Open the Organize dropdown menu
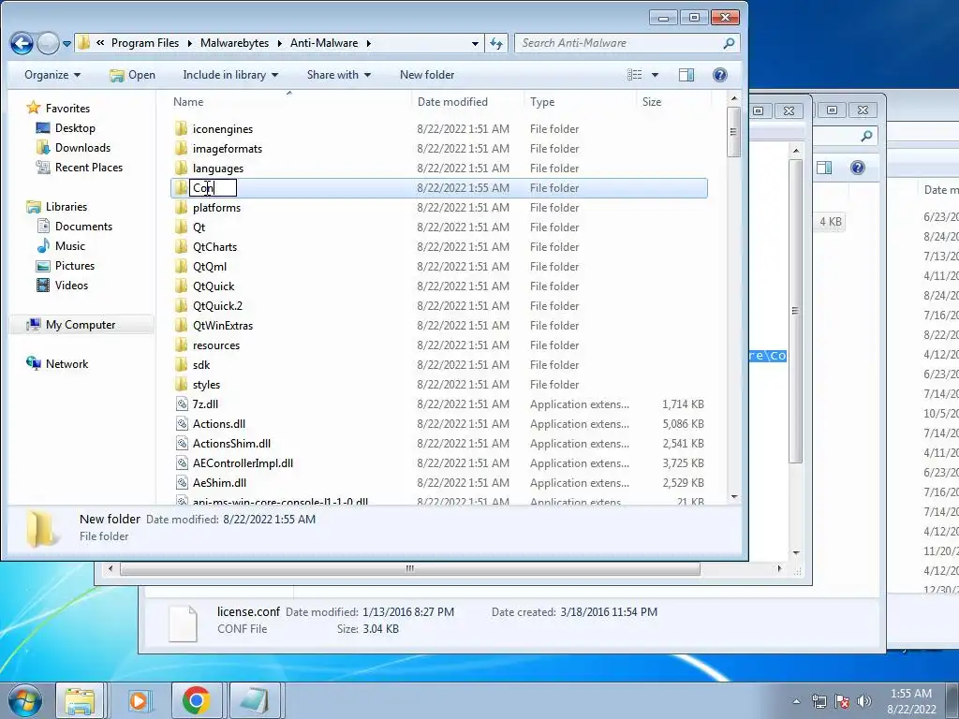 (52, 75)
